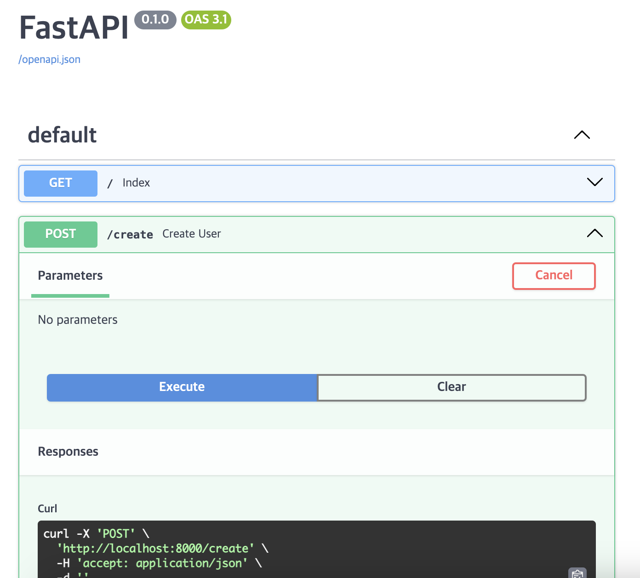Expand the GET / Index endpoint chevron
This screenshot has width=640, height=578.
click(595, 182)
